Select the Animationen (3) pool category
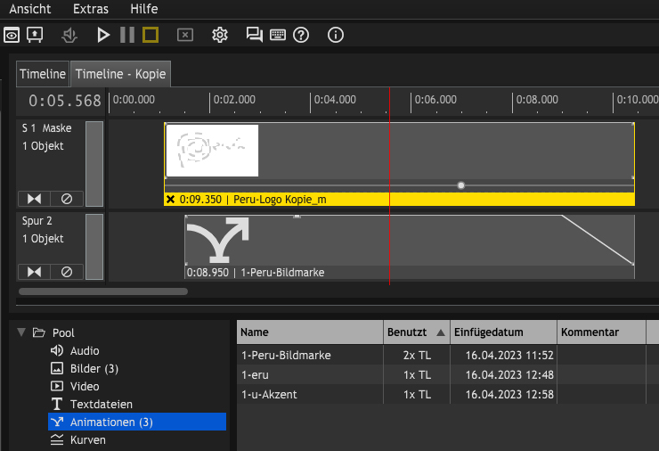The image size is (659, 451). [x=137, y=422]
